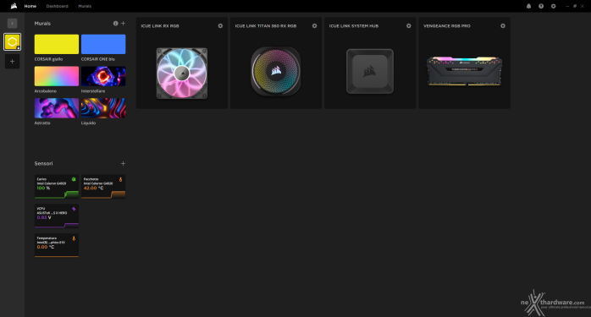Apply the CORSAIR ONE blu mural
The width and height of the screenshot is (591, 317).
point(103,44)
